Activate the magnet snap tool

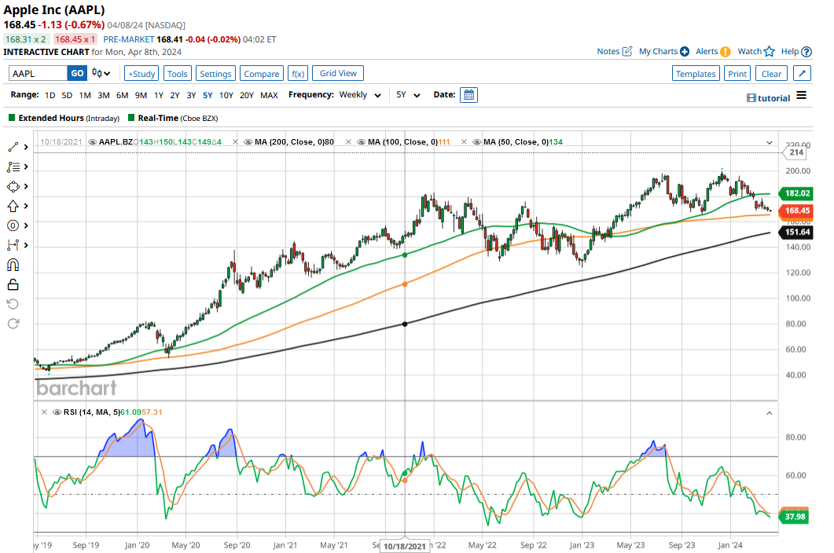[x=13, y=265]
